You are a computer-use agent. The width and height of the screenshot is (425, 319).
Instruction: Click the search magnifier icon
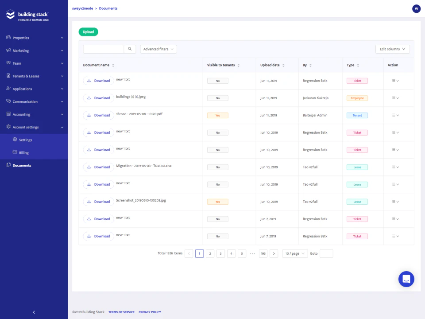tap(130, 49)
